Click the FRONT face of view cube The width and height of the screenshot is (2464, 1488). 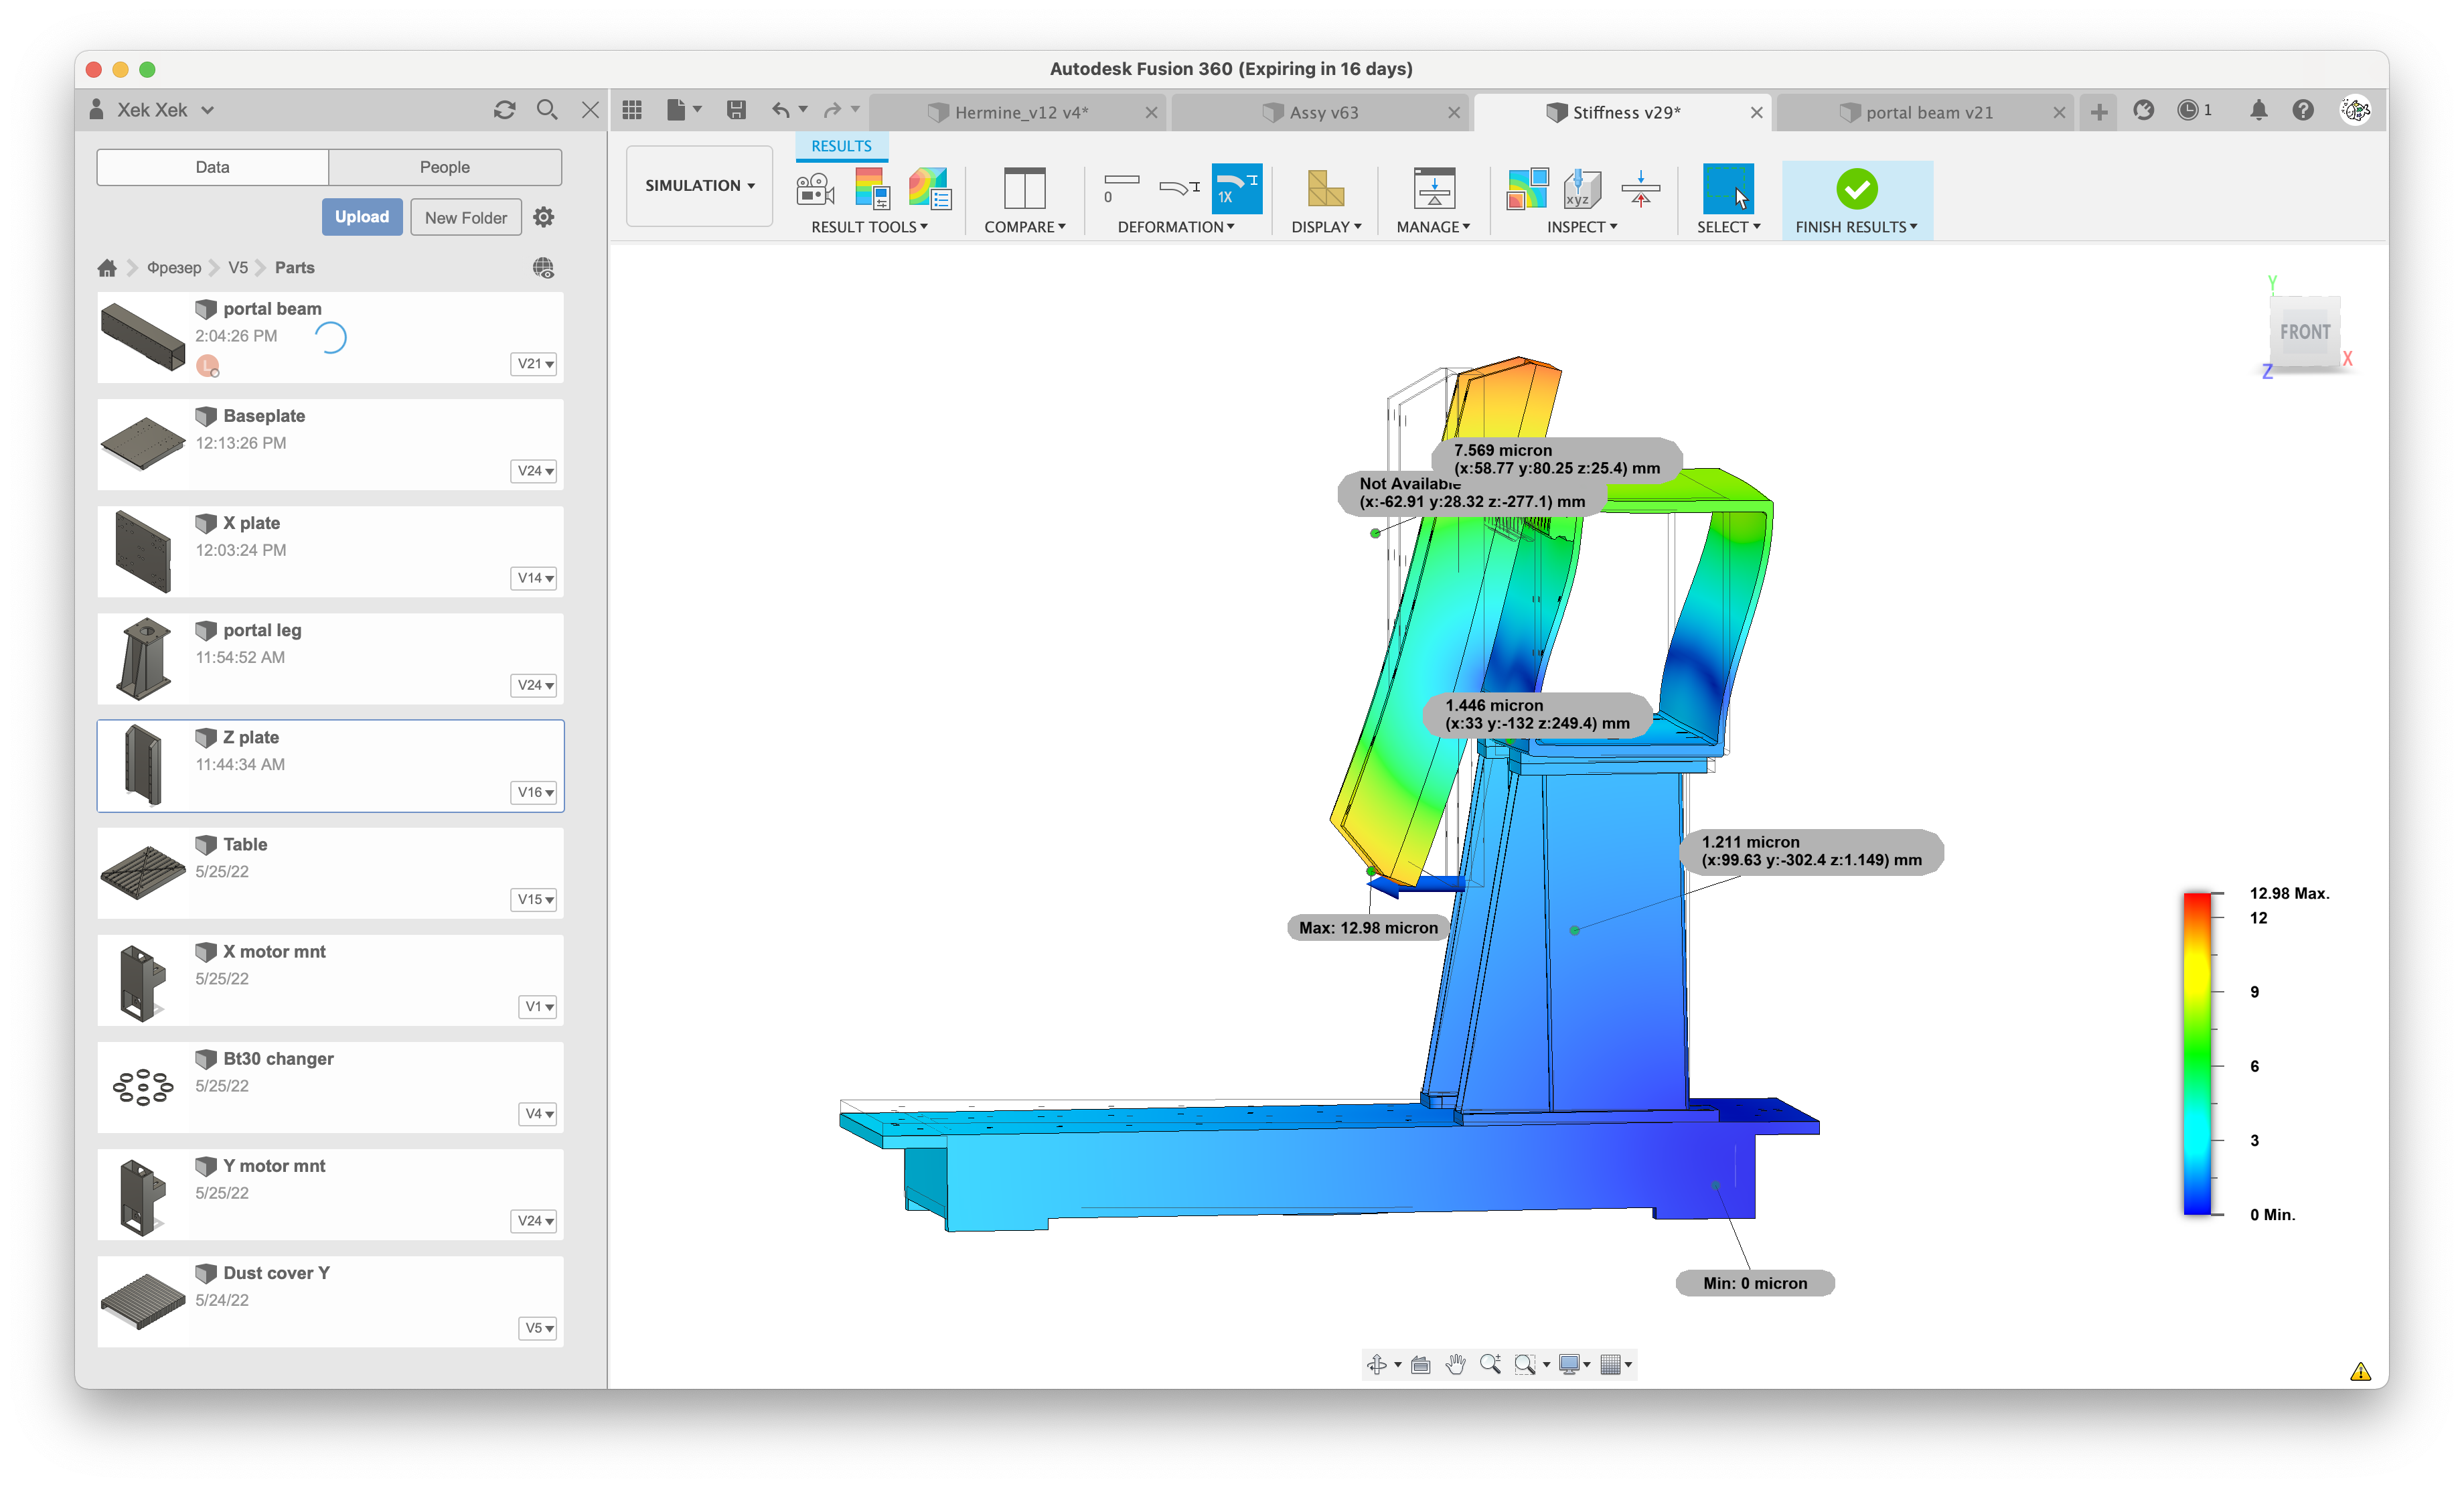pos(2304,332)
